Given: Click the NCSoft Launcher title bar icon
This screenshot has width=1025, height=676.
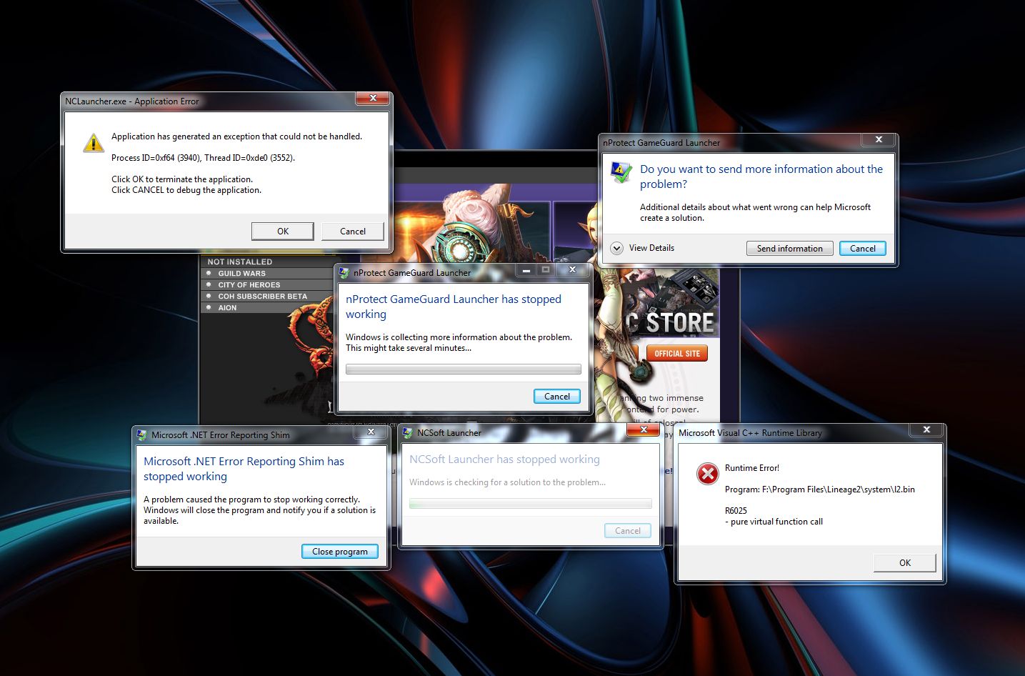Looking at the screenshot, I should [x=408, y=432].
